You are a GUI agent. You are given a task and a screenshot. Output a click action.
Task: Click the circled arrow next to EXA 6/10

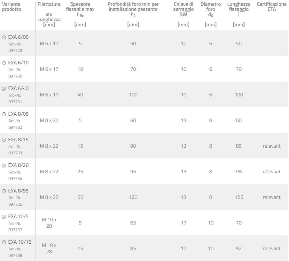4,63
